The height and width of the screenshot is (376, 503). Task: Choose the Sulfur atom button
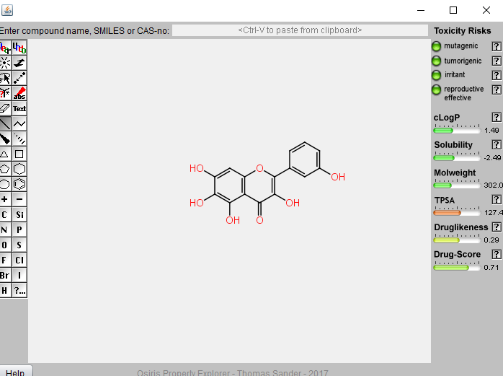click(19, 245)
